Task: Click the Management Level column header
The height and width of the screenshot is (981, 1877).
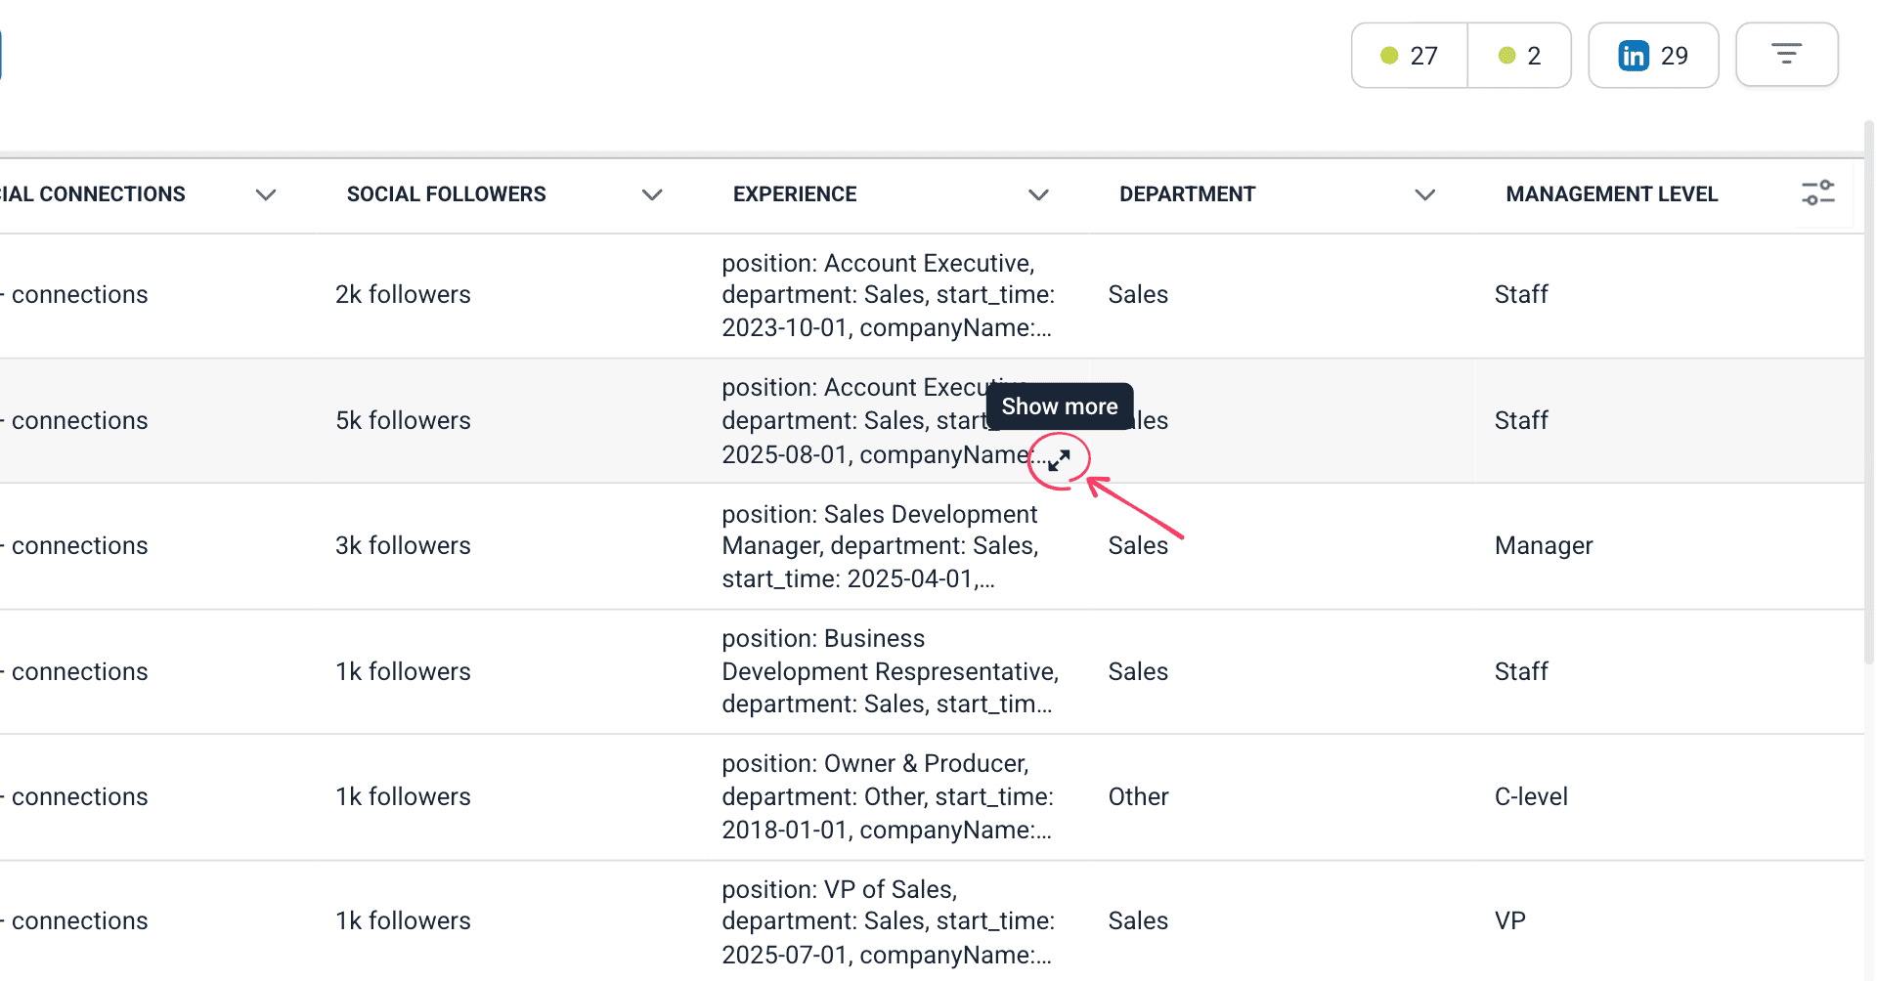Action: point(1611,194)
